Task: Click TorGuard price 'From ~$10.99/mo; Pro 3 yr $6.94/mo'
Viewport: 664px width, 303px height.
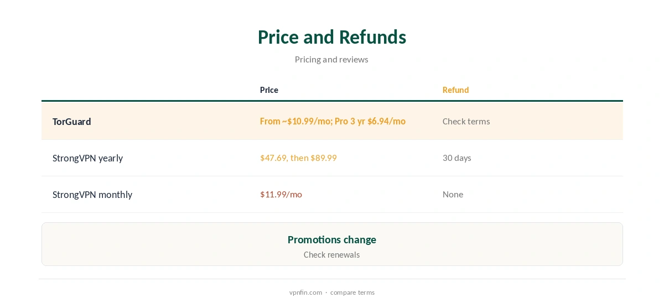Action: 333,121
